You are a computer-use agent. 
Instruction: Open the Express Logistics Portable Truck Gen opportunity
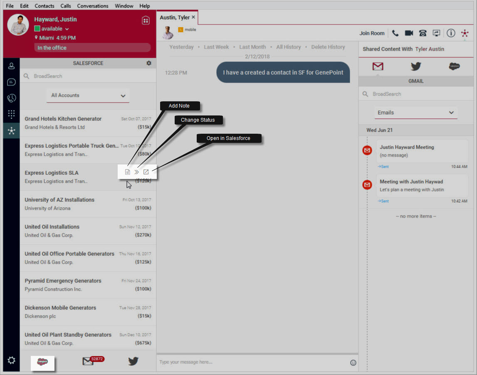pyautogui.click(x=88, y=150)
